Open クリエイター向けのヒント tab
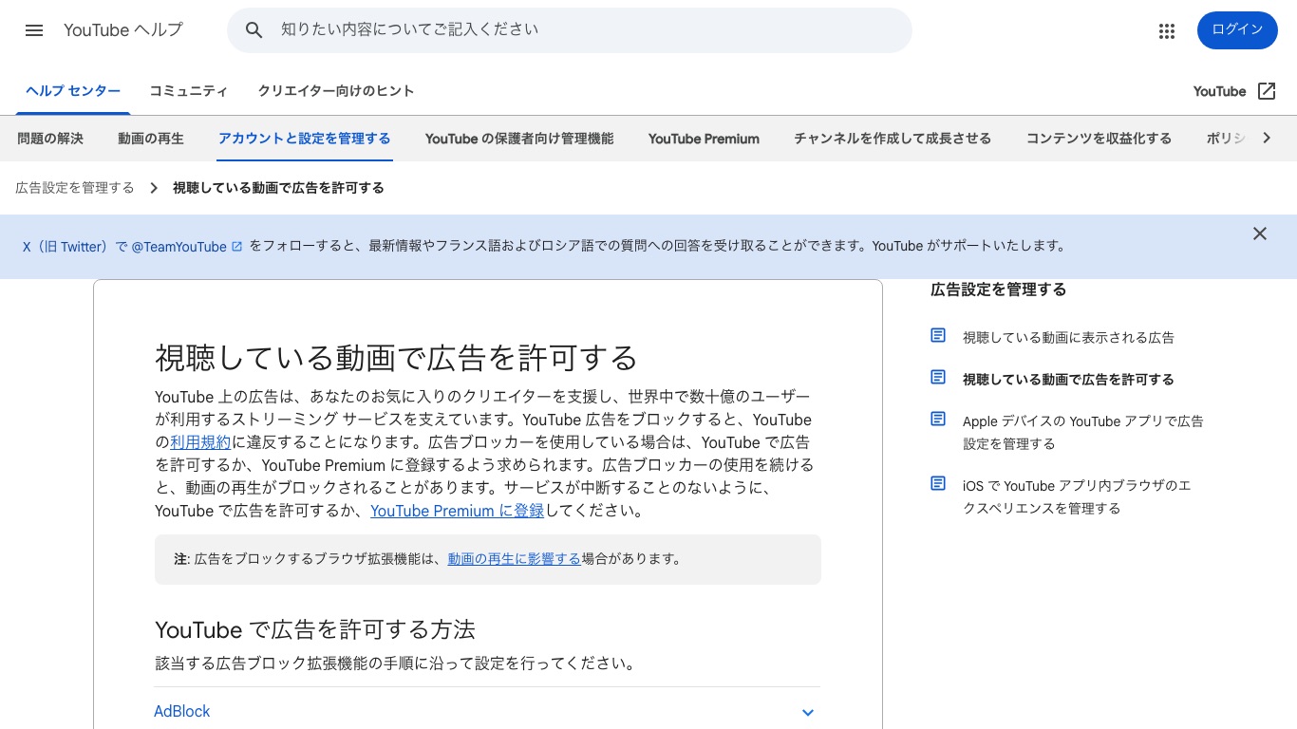Image resolution: width=1297 pixels, height=729 pixels. pos(336,91)
